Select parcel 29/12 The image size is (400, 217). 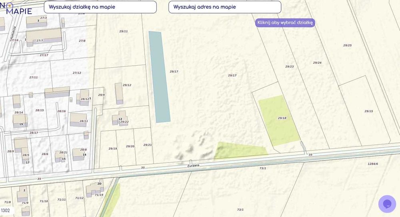pyautogui.click(x=127, y=85)
